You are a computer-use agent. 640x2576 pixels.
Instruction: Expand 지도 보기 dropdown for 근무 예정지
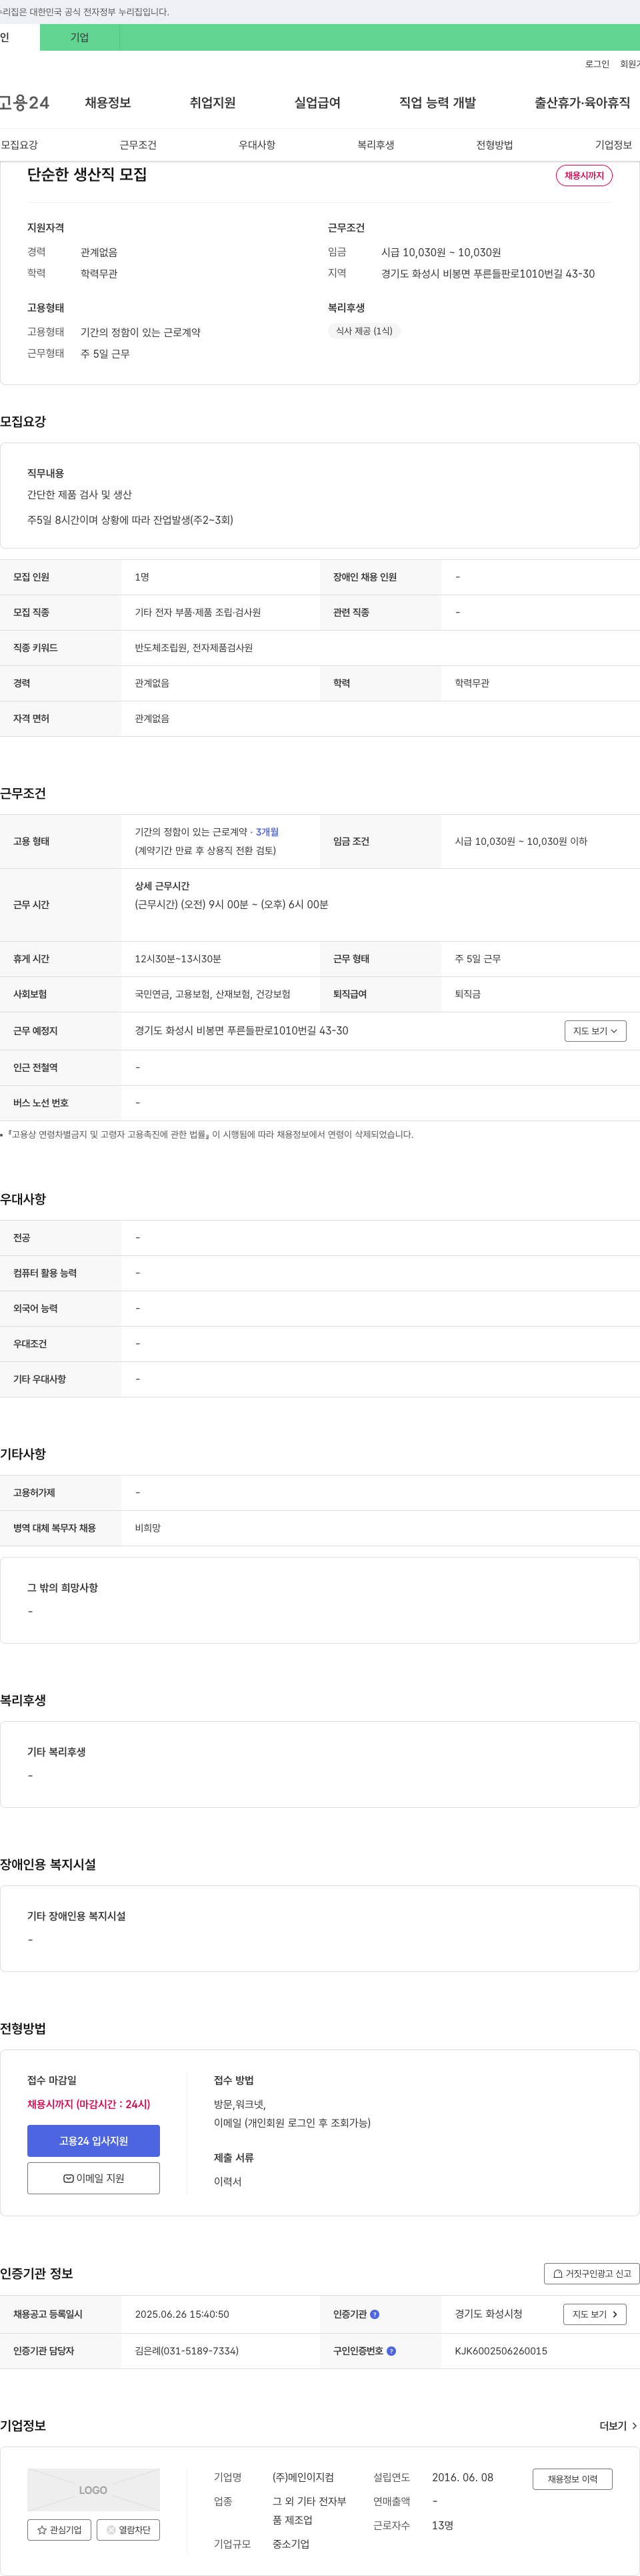click(x=595, y=1031)
